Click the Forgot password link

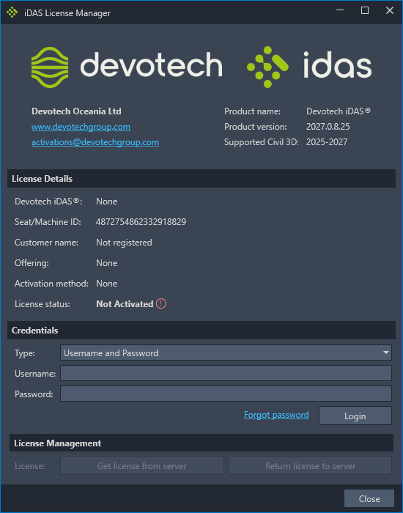[276, 415]
